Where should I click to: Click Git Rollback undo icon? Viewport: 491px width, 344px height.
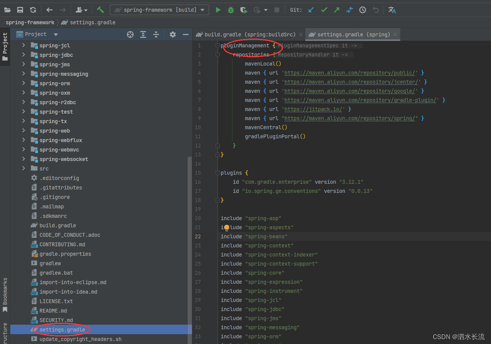pyautogui.click(x=376, y=10)
